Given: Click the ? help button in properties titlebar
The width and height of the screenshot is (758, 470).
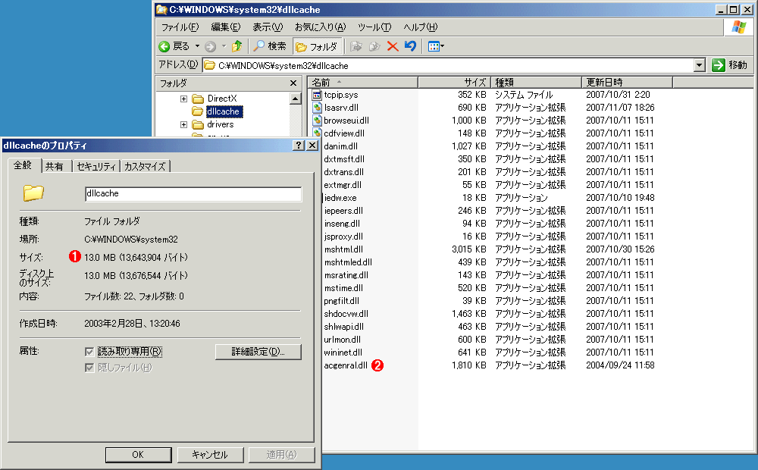Looking at the screenshot, I should [299, 146].
